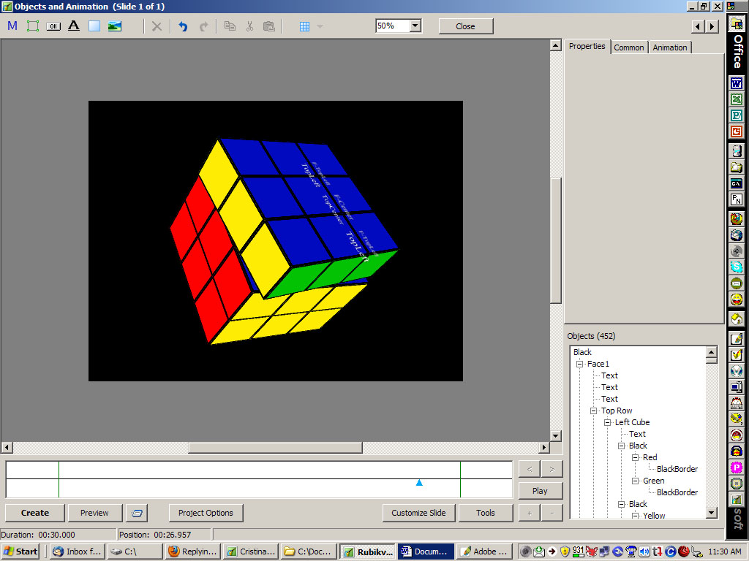
Task: Click the Mask tool 'M' icon
Action: click(12, 26)
